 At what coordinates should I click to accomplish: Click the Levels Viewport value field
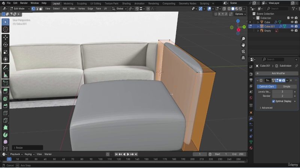(282, 91)
